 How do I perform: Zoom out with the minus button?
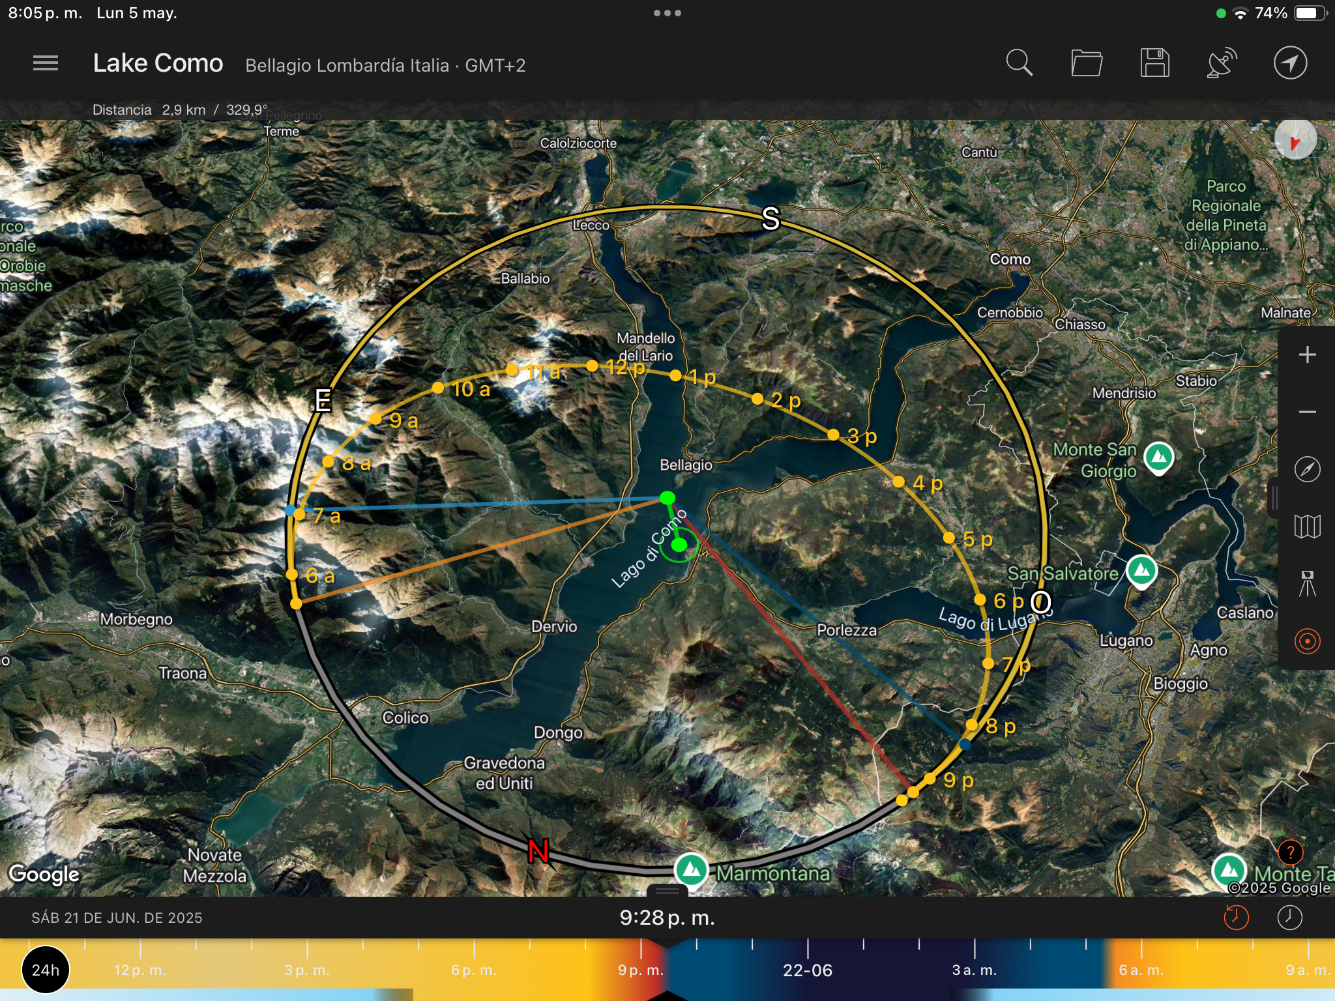pyautogui.click(x=1307, y=412)
